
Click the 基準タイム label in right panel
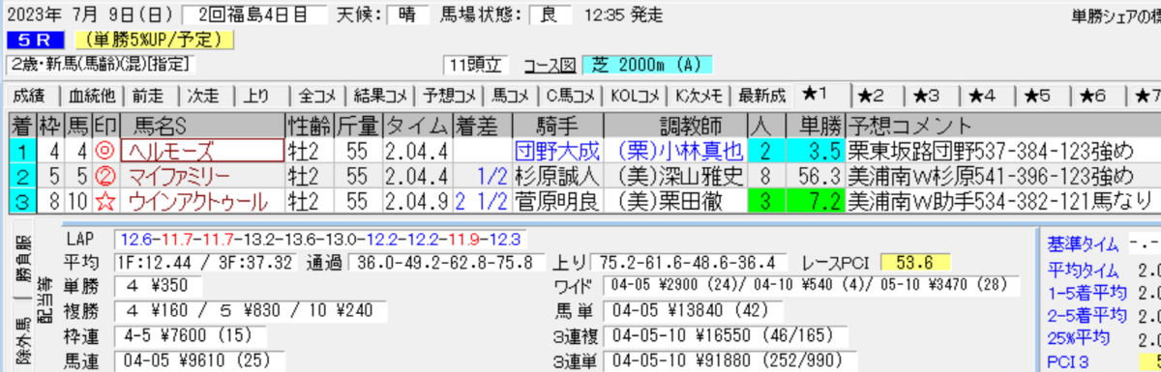(1085, 244)
